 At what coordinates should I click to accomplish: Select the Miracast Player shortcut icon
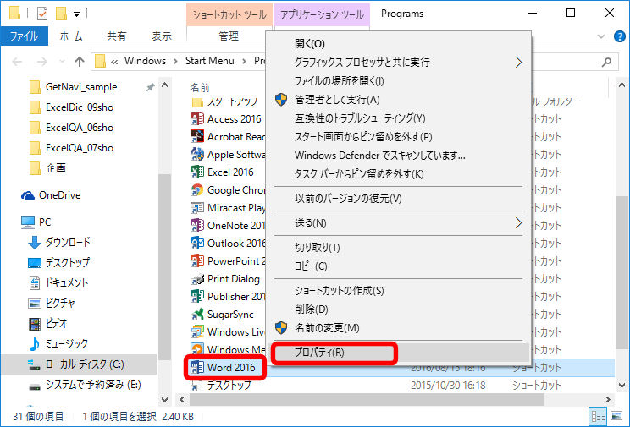point(196,208)
